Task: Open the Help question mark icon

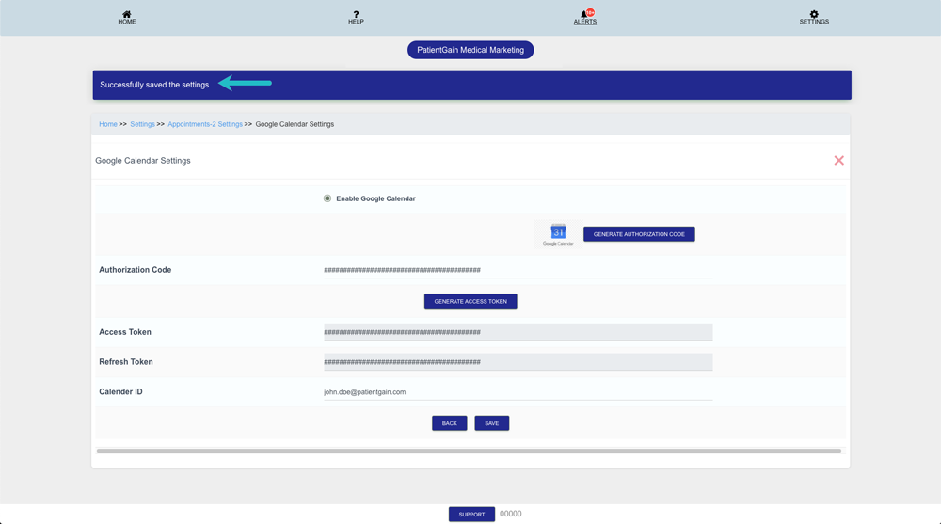Action: 356,14
